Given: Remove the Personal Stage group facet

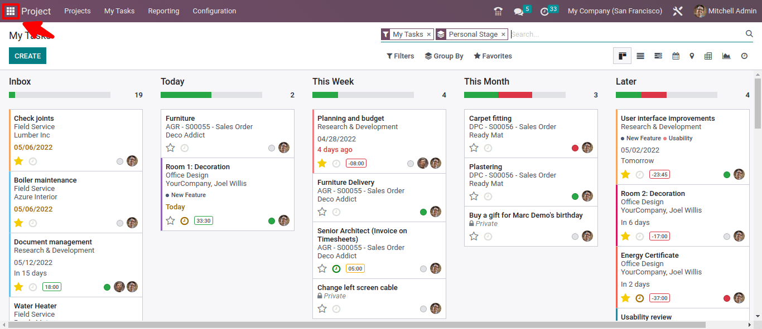Looking at the screenshot, I should (x=503, y=35).
